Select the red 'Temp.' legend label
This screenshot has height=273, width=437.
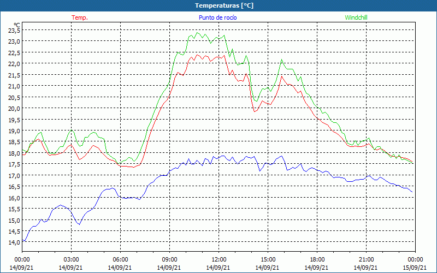(x=80, y=17)
